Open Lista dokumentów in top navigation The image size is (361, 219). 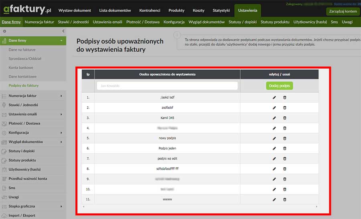point(115,10)
